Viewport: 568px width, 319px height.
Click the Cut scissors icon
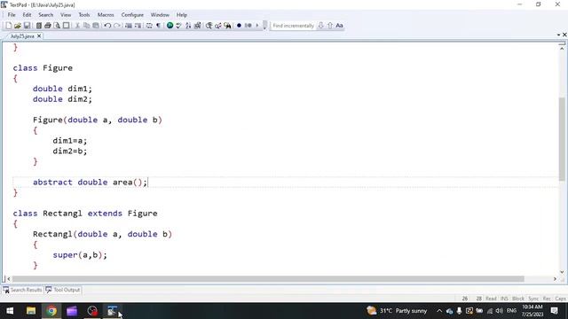(77, 26)
